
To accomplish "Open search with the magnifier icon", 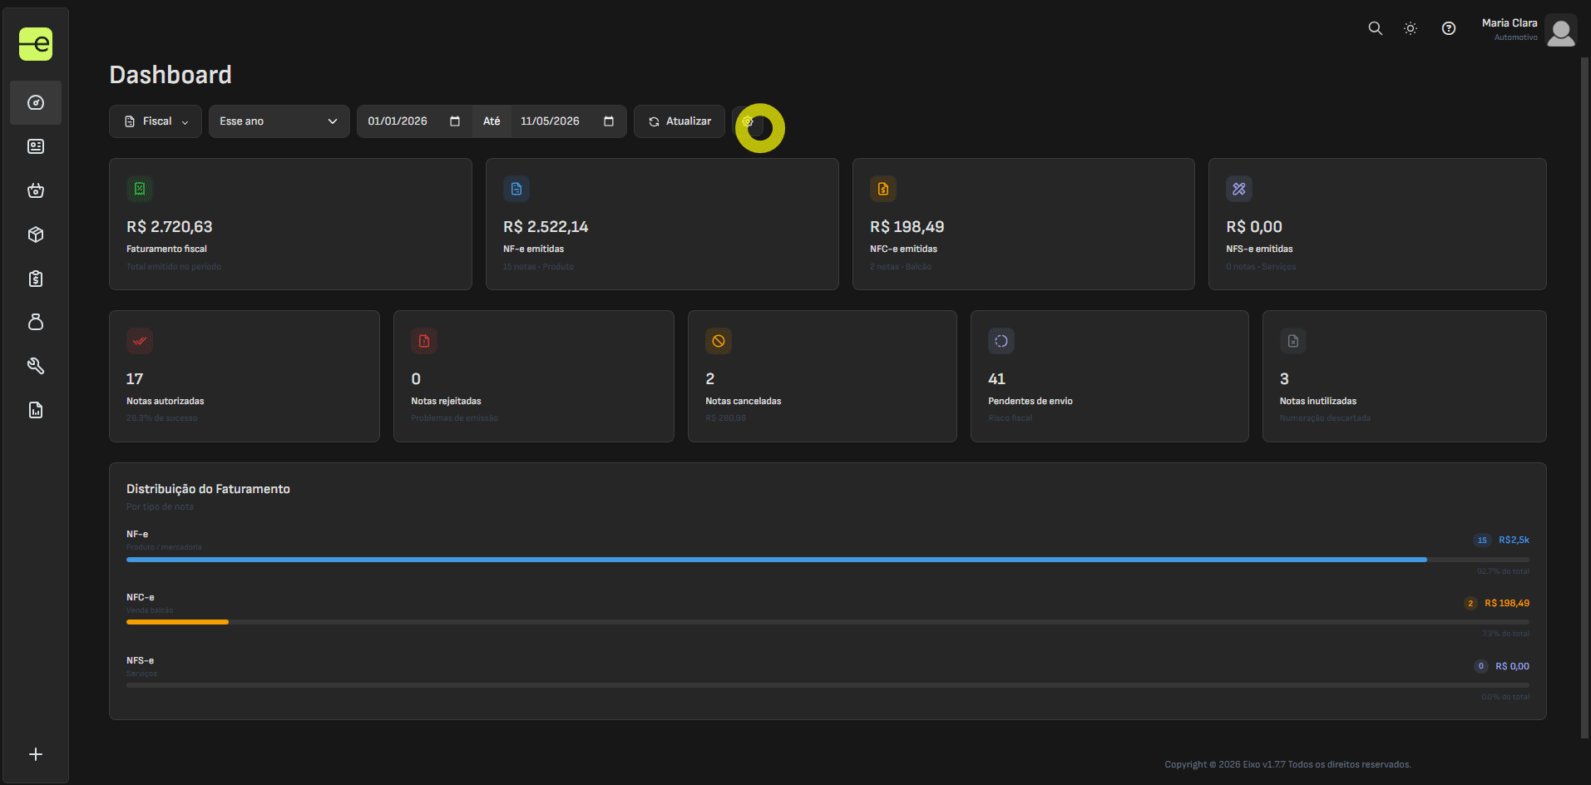I will click(x=1376, y=28).
